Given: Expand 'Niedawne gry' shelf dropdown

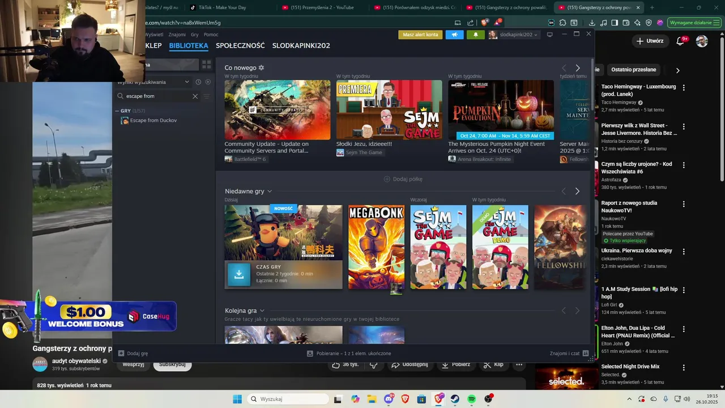Looking at the screenshot, I should (x=270, y=192).
